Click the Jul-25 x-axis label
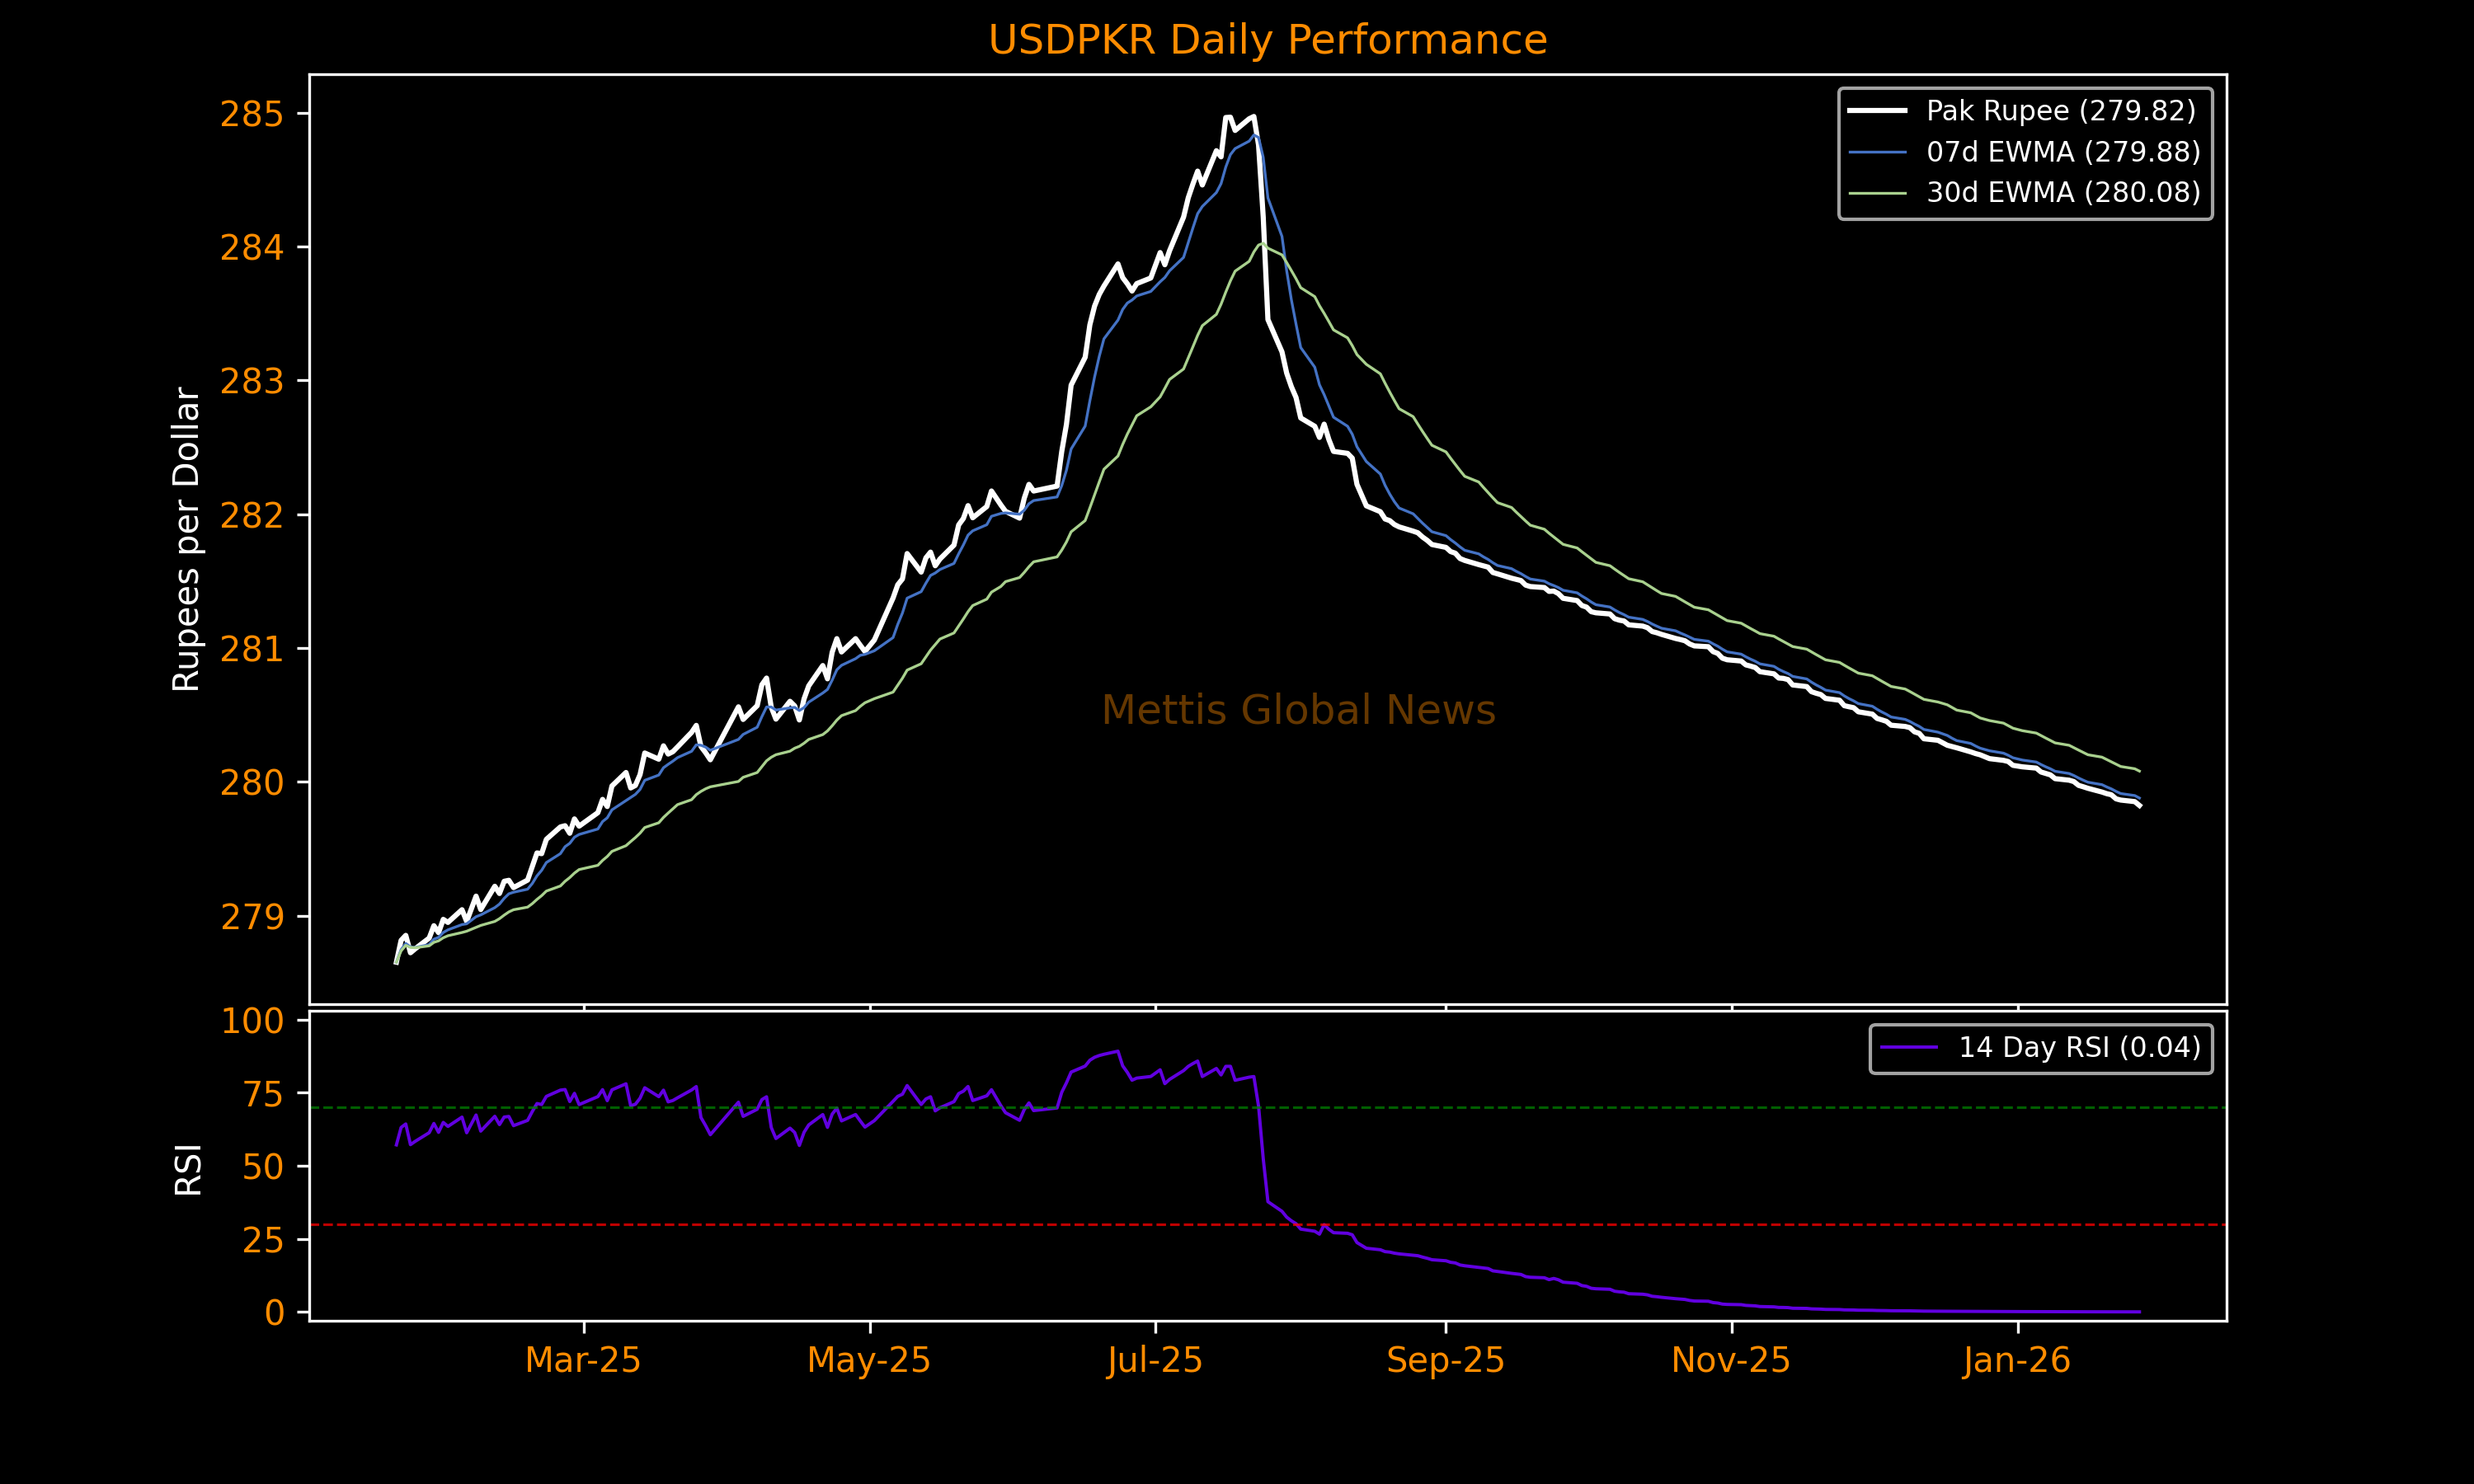This screenshot has height=1484, width=2474. [x=1155, y=1361]
